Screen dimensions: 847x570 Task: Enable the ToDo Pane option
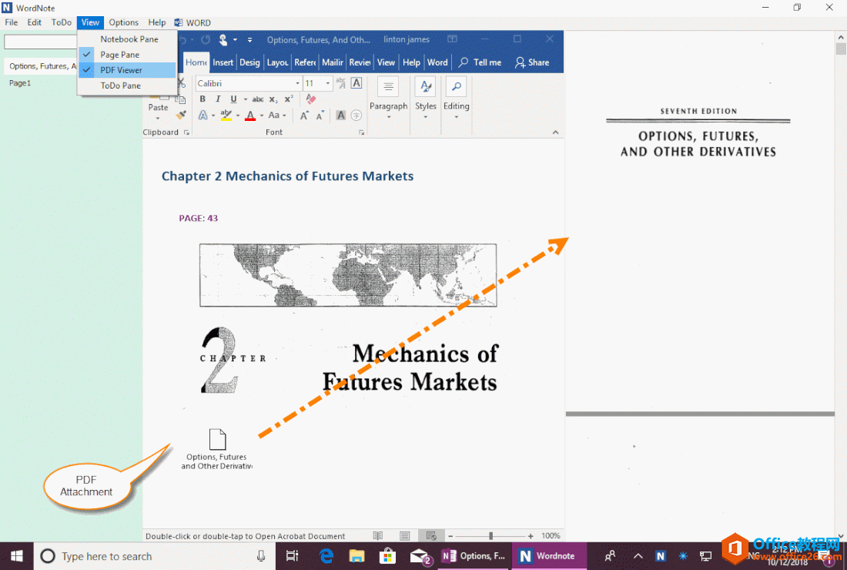click(x=120, y=85)
